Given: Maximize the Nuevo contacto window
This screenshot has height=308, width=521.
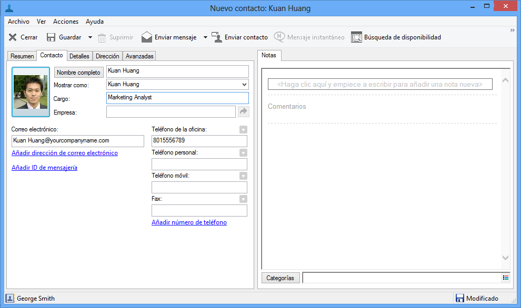Looking at the screenshot, I should [487, 6].
